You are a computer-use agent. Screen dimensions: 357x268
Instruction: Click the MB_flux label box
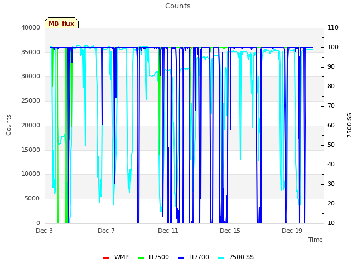[x=61, y=23]
